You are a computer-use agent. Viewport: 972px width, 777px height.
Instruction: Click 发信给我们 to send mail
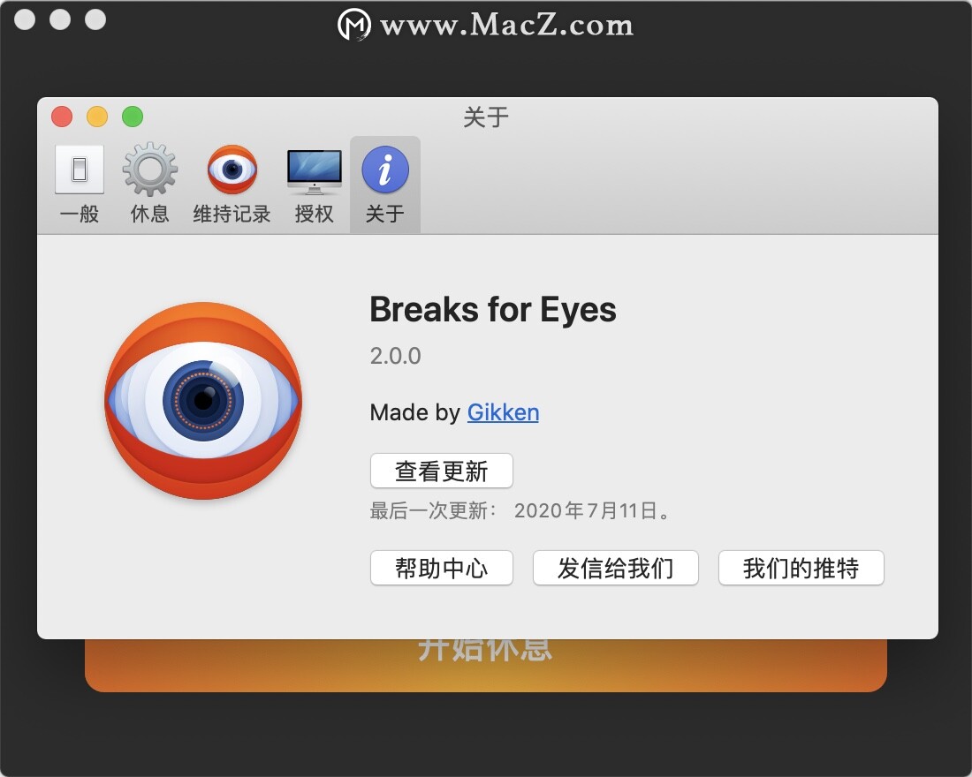(x=616, y=568)
